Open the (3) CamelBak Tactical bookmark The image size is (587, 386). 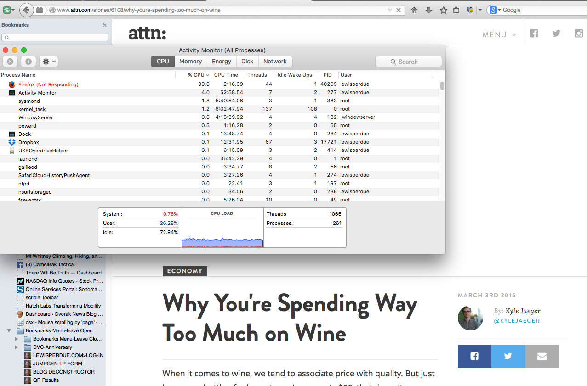[x=50, y=264]
